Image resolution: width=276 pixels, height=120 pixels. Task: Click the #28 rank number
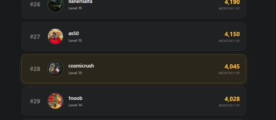coord(35,69)
